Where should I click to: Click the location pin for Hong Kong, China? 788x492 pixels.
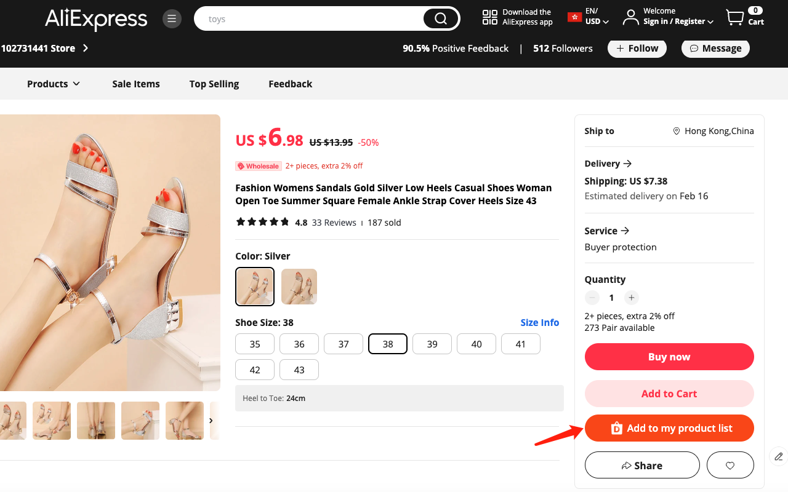pyautogui.click(x=676, y=130)
